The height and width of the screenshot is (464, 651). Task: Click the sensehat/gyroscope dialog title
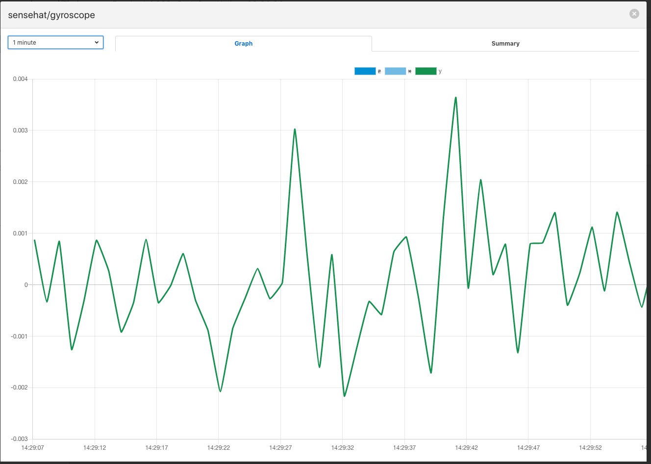point(51,15)
